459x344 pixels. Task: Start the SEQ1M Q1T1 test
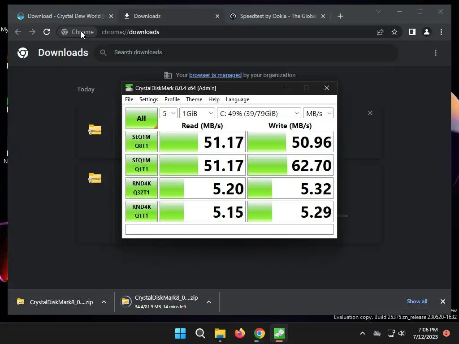pos(141,165)
